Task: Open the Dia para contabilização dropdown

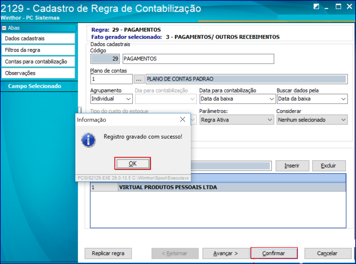Action: (166, 99)
